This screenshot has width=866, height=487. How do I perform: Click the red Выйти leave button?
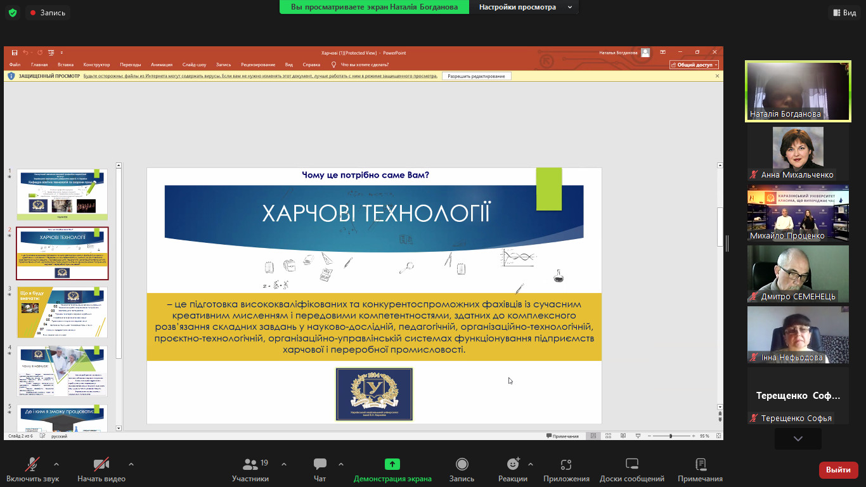coord(838,470)
